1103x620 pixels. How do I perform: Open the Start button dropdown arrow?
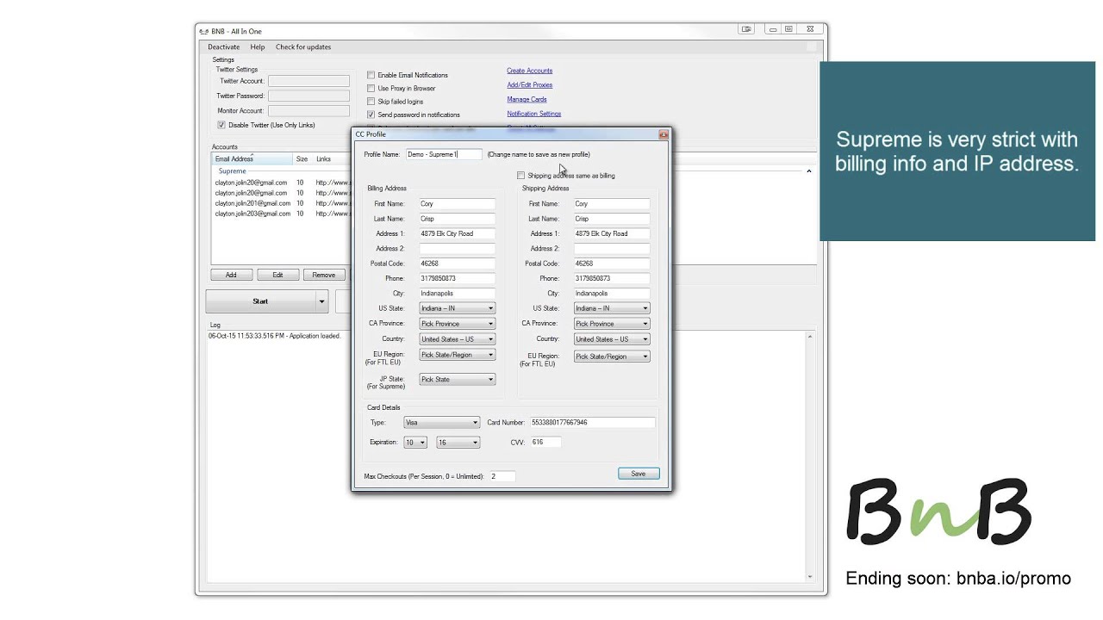point(322,301)
